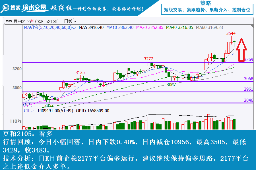
Task: Click the 3544 high price marker
Action: [231, 33]
